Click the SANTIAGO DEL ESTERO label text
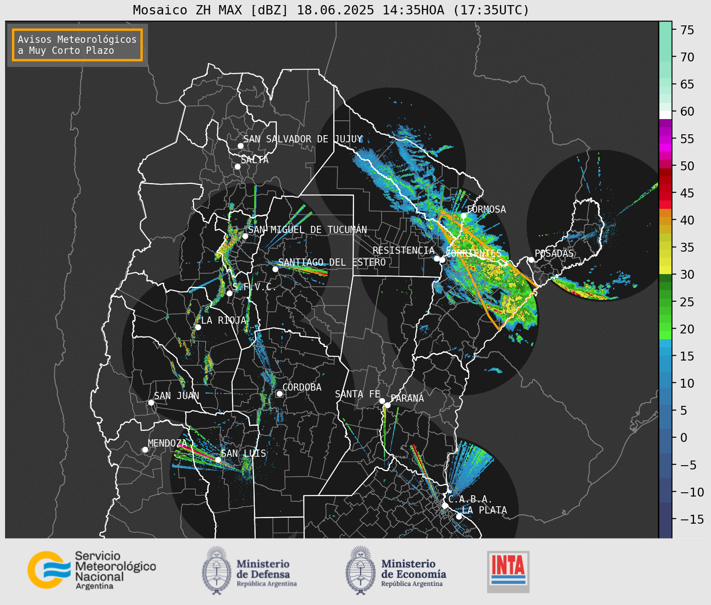The width and height of the screenshot is (711, 605). (332, 262)
